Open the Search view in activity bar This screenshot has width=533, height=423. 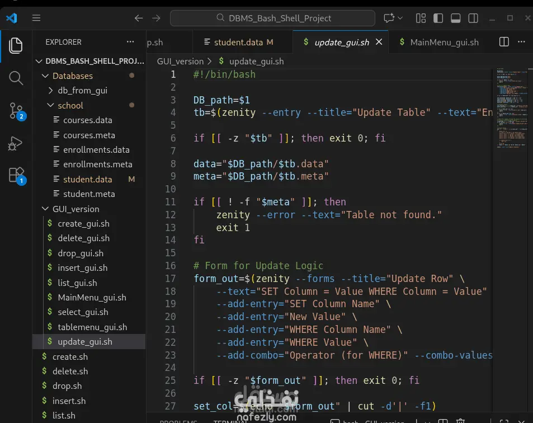pos(16,78)
